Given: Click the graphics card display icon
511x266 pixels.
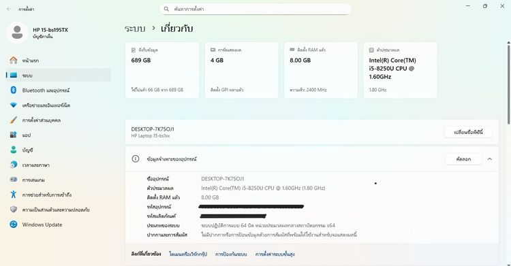Looking at the screenshot, I should coord(213,50).
